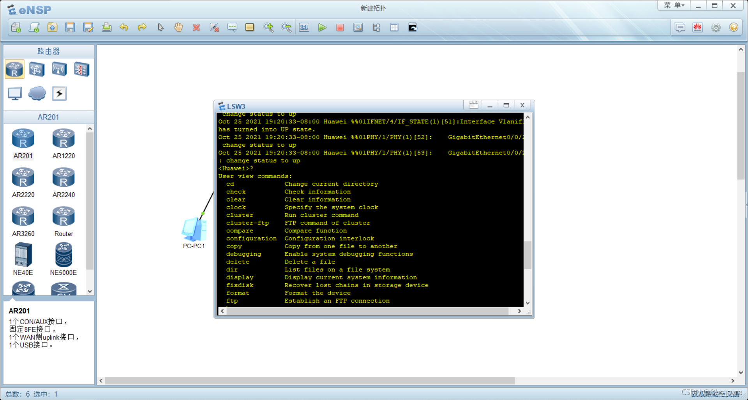
Task: Choose the Cloud device category icon
Action: tap(37, 93)
